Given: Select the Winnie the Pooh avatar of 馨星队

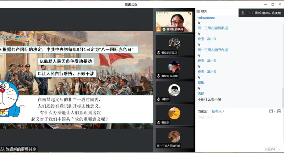Looking at the screenshot, I should tap(174, 113).
